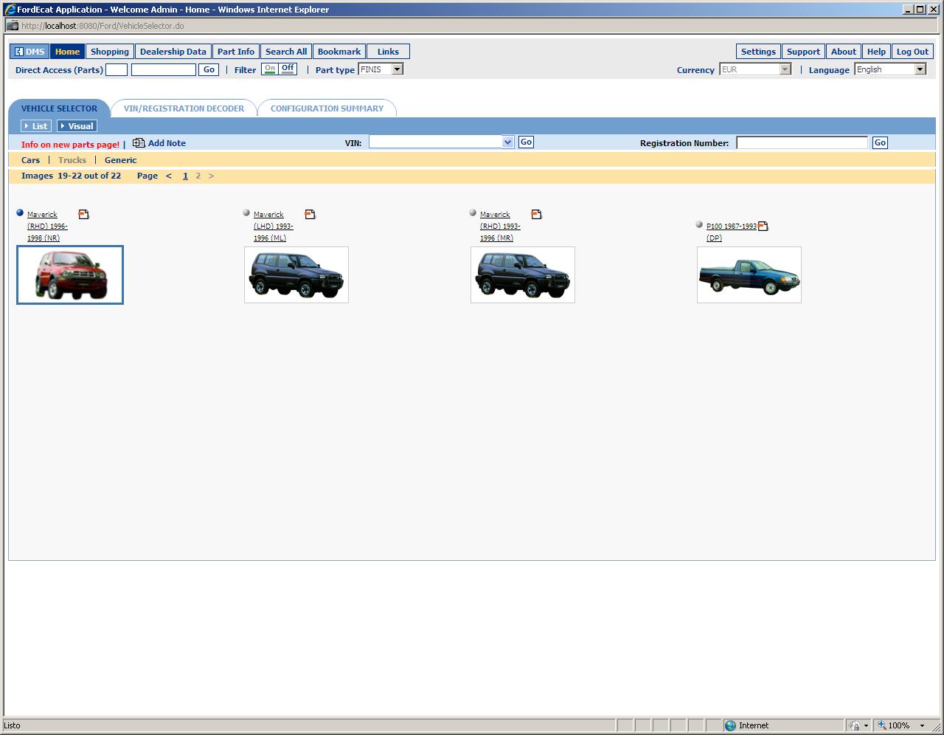
Task: Select Maverick (RHD) 1993-1996 (MR) radio button
Action: point(473,213)
